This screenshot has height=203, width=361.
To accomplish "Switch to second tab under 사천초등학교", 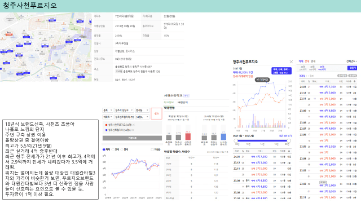I will pos(183,103).
